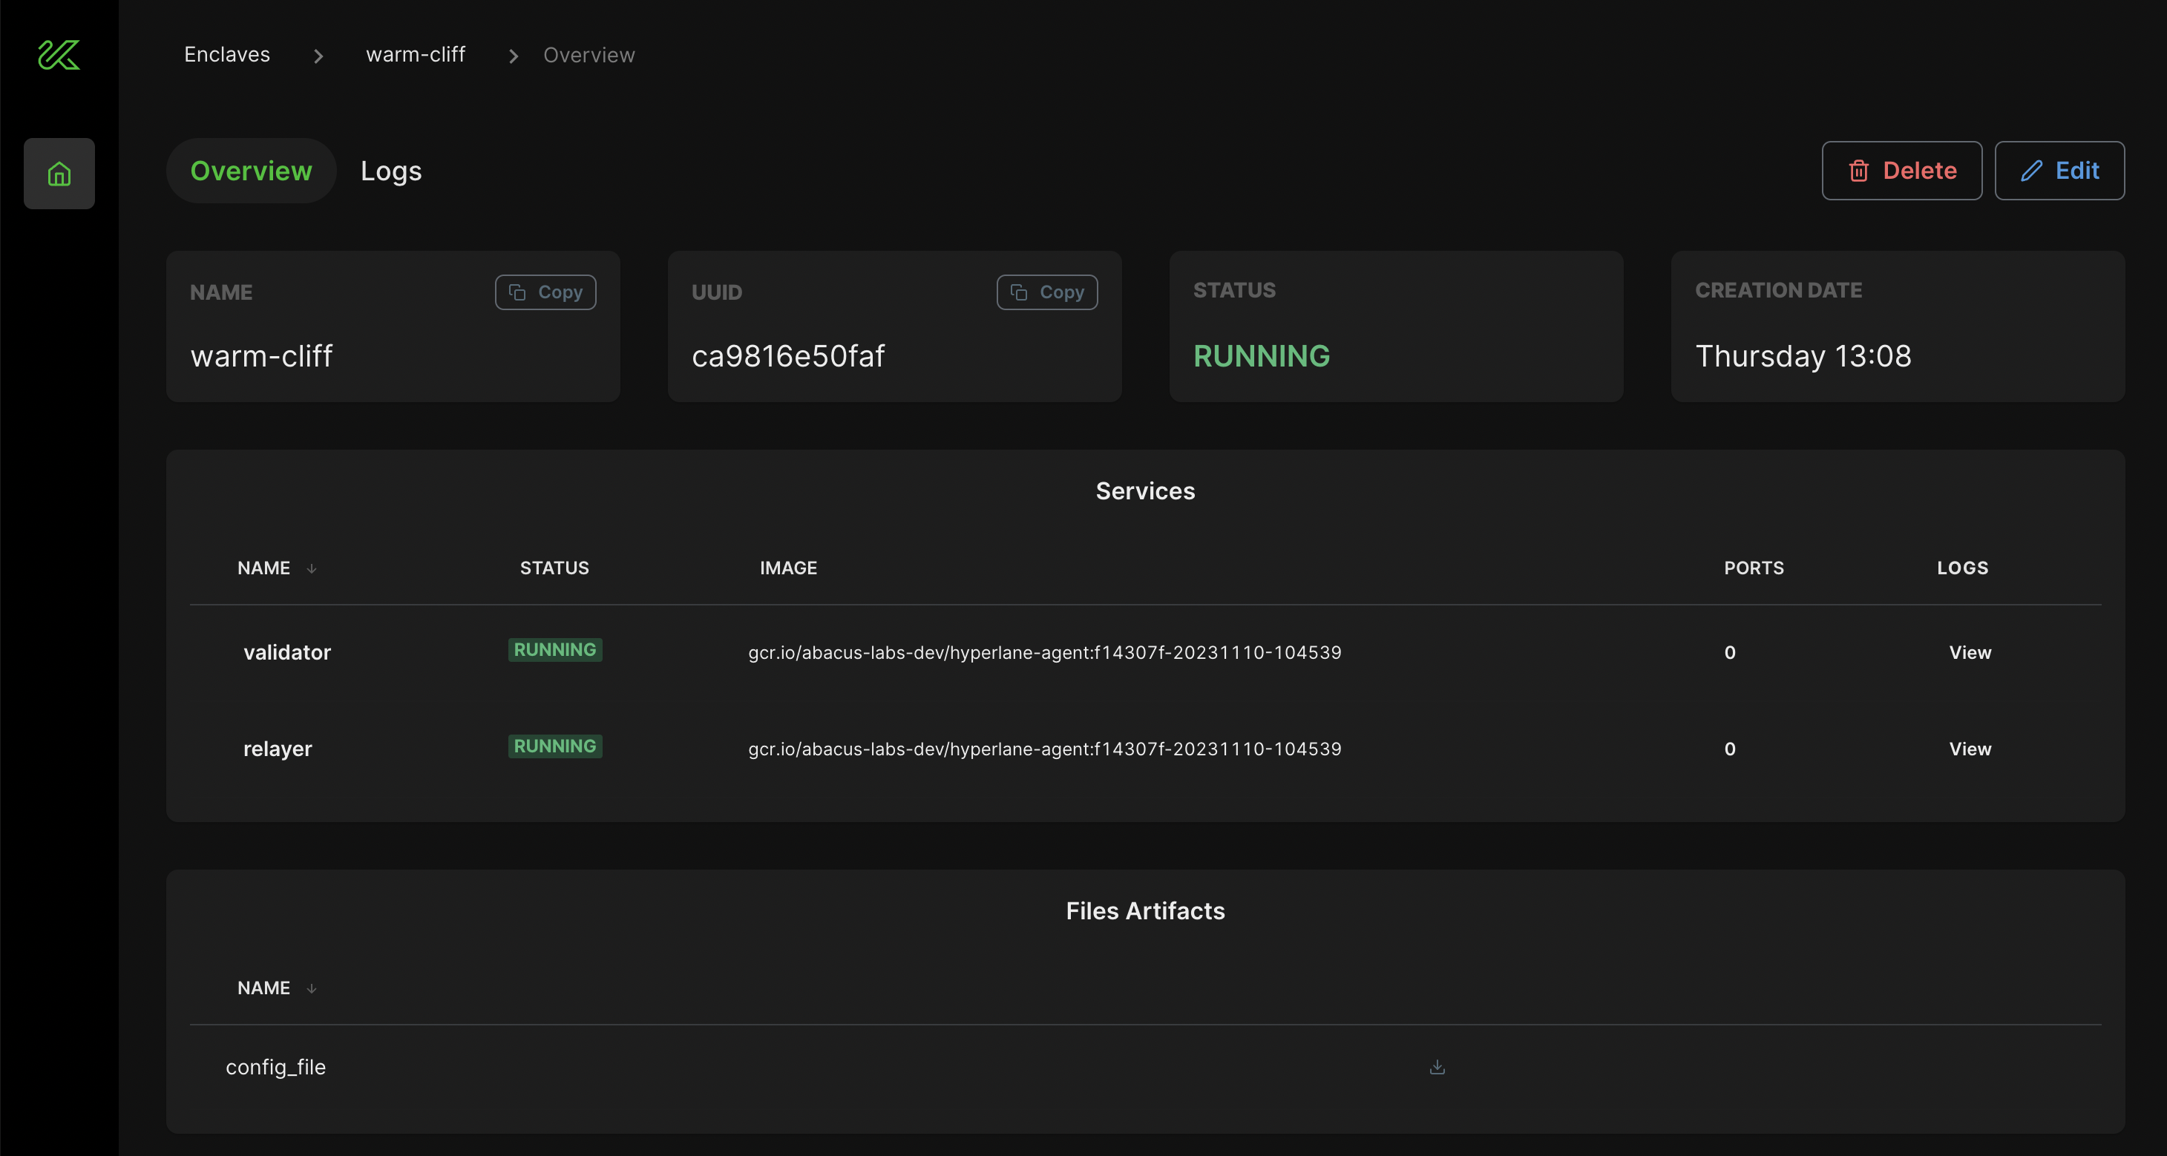Select the Overview tab
Viewport: 2167px width, 1156px height.
pos(252,171)
